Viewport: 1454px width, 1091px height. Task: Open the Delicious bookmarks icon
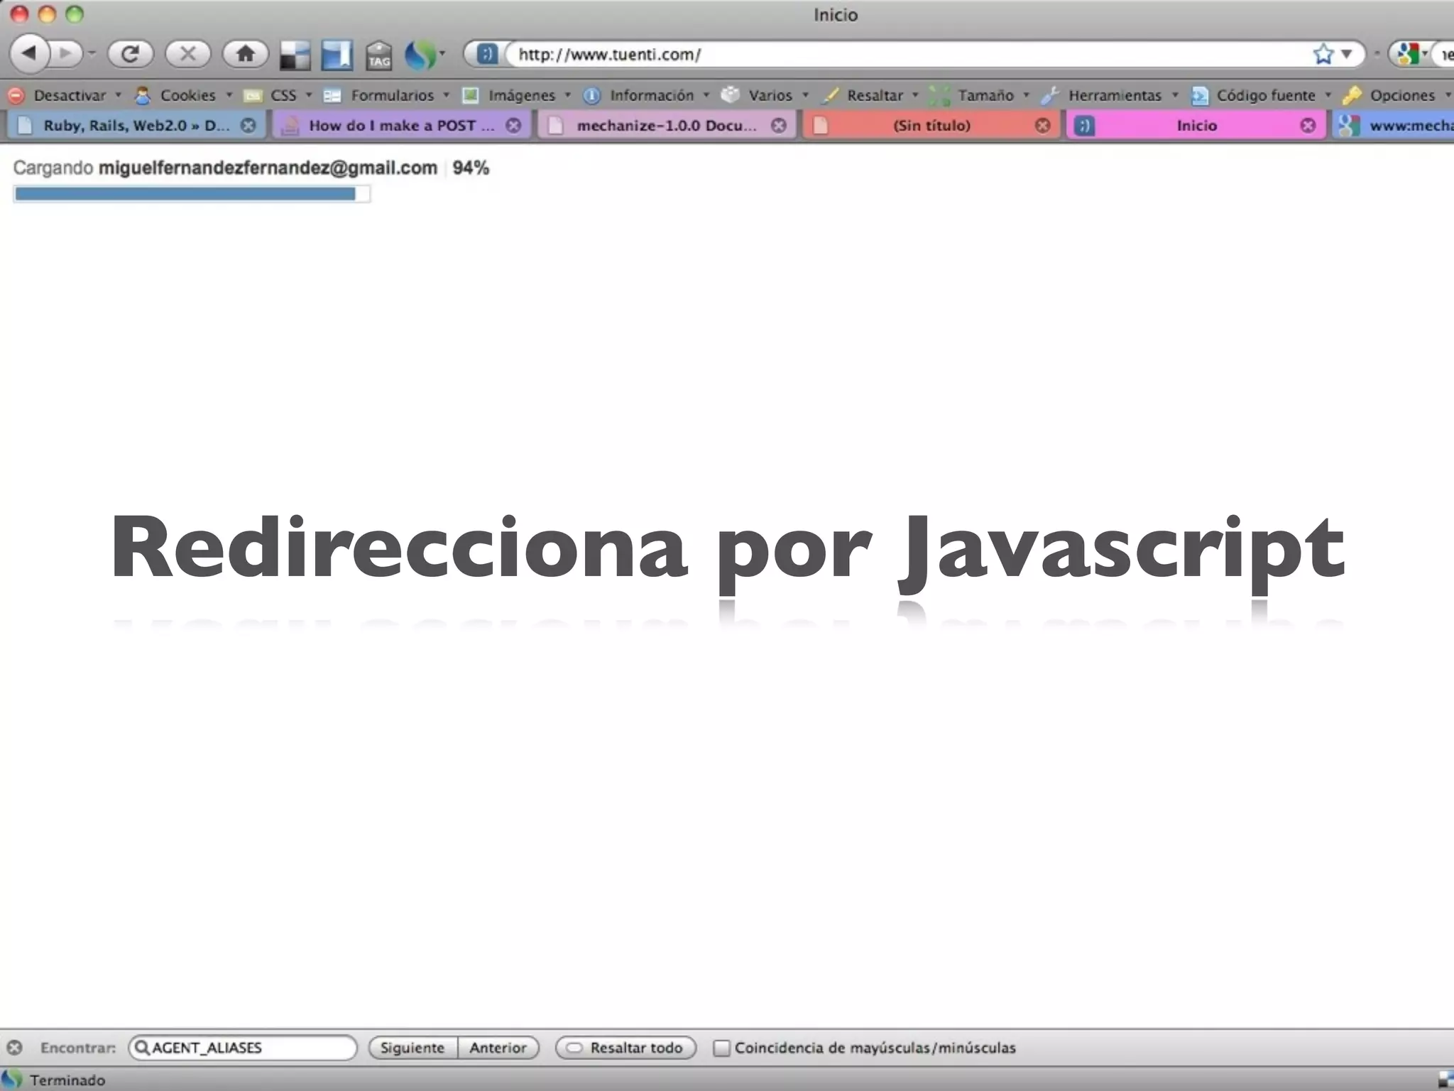pyautogui.click(x=295, y=55)
